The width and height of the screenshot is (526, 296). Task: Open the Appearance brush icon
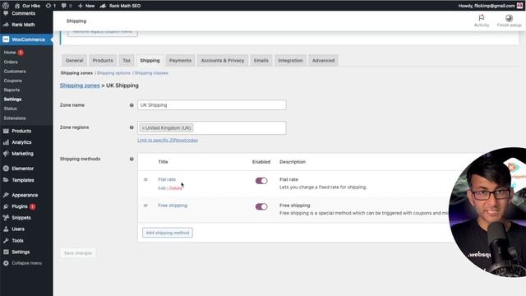(6, 195)
